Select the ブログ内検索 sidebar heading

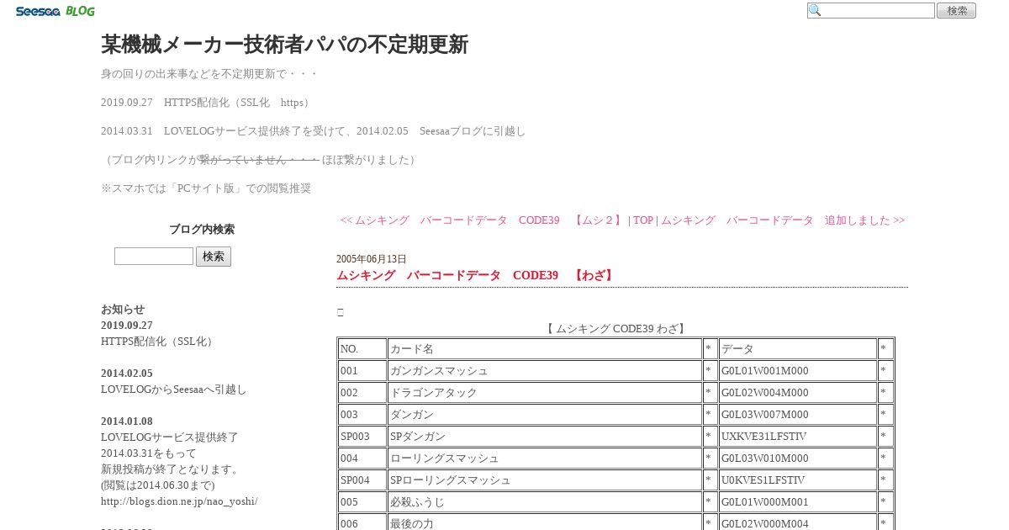pos(202,230)
